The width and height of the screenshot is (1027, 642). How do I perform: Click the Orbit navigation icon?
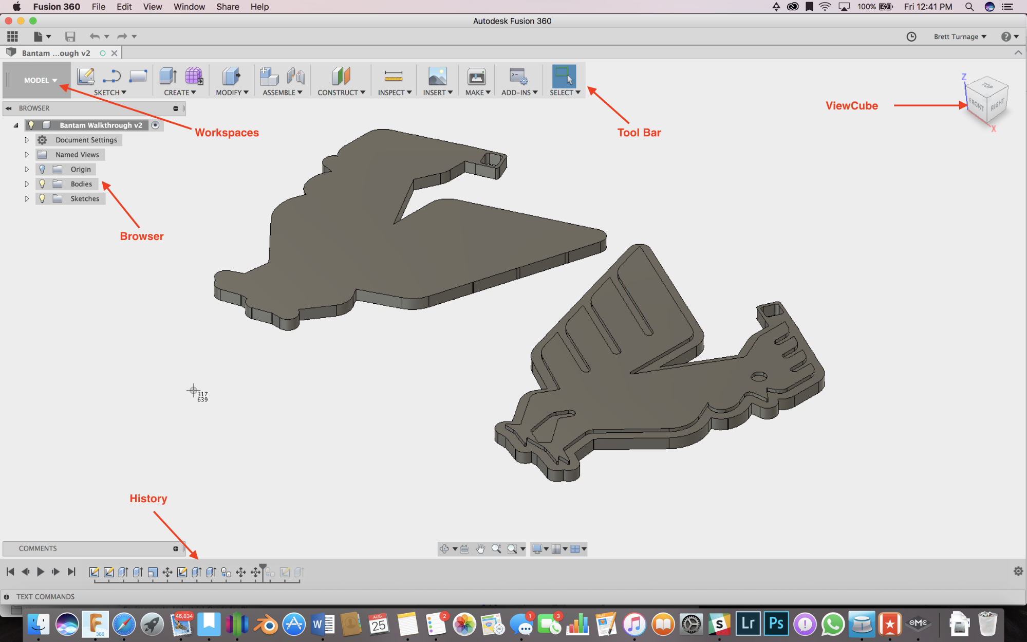[x=445, y=548]
